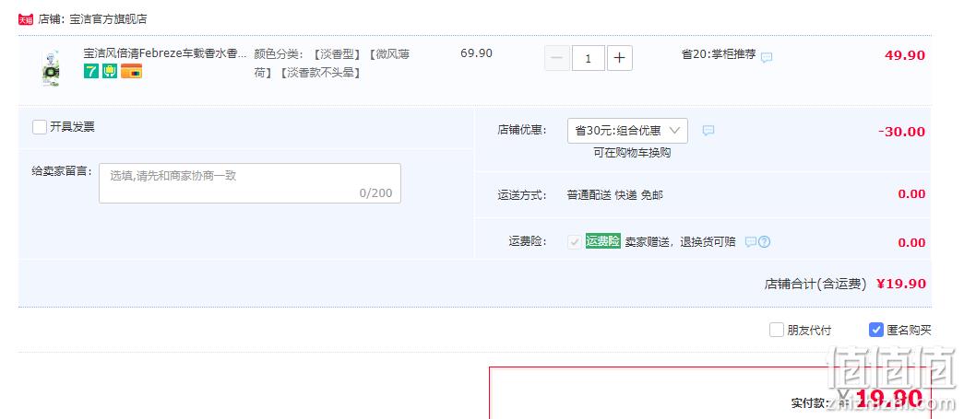Toggle the 运费险 insurance checkbox
Screen dimensions: 964x419
574,241
